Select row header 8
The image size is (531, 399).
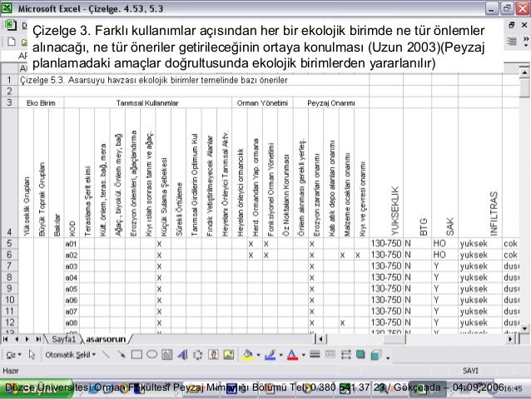pos(9,277)
